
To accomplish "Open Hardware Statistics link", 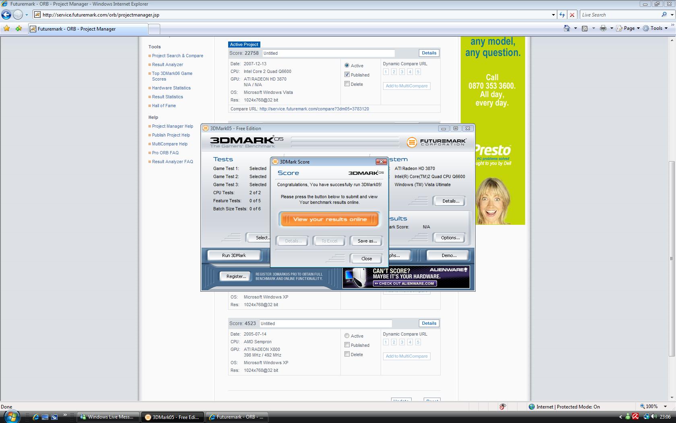I will [171, 88].
